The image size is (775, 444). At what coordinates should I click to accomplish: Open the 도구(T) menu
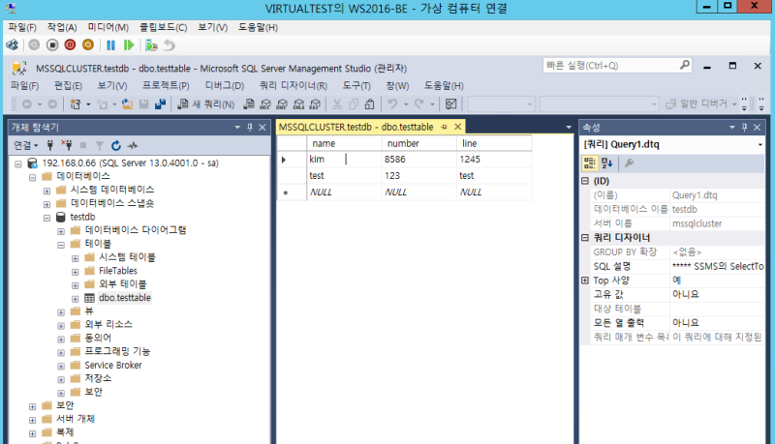356,86
